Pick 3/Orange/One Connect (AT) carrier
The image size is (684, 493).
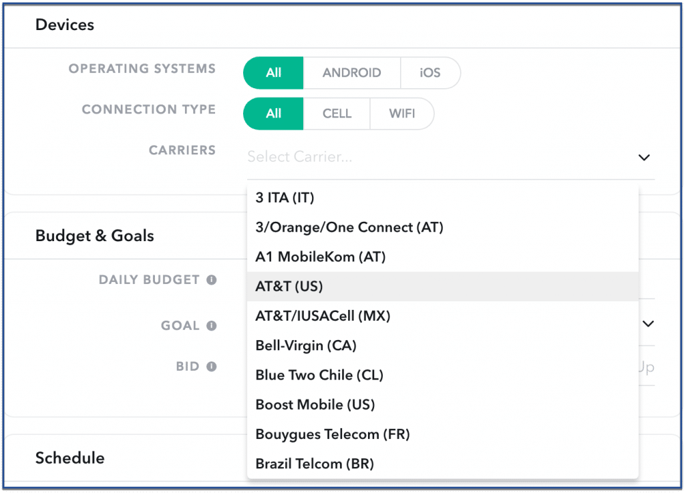pos(443,227)
